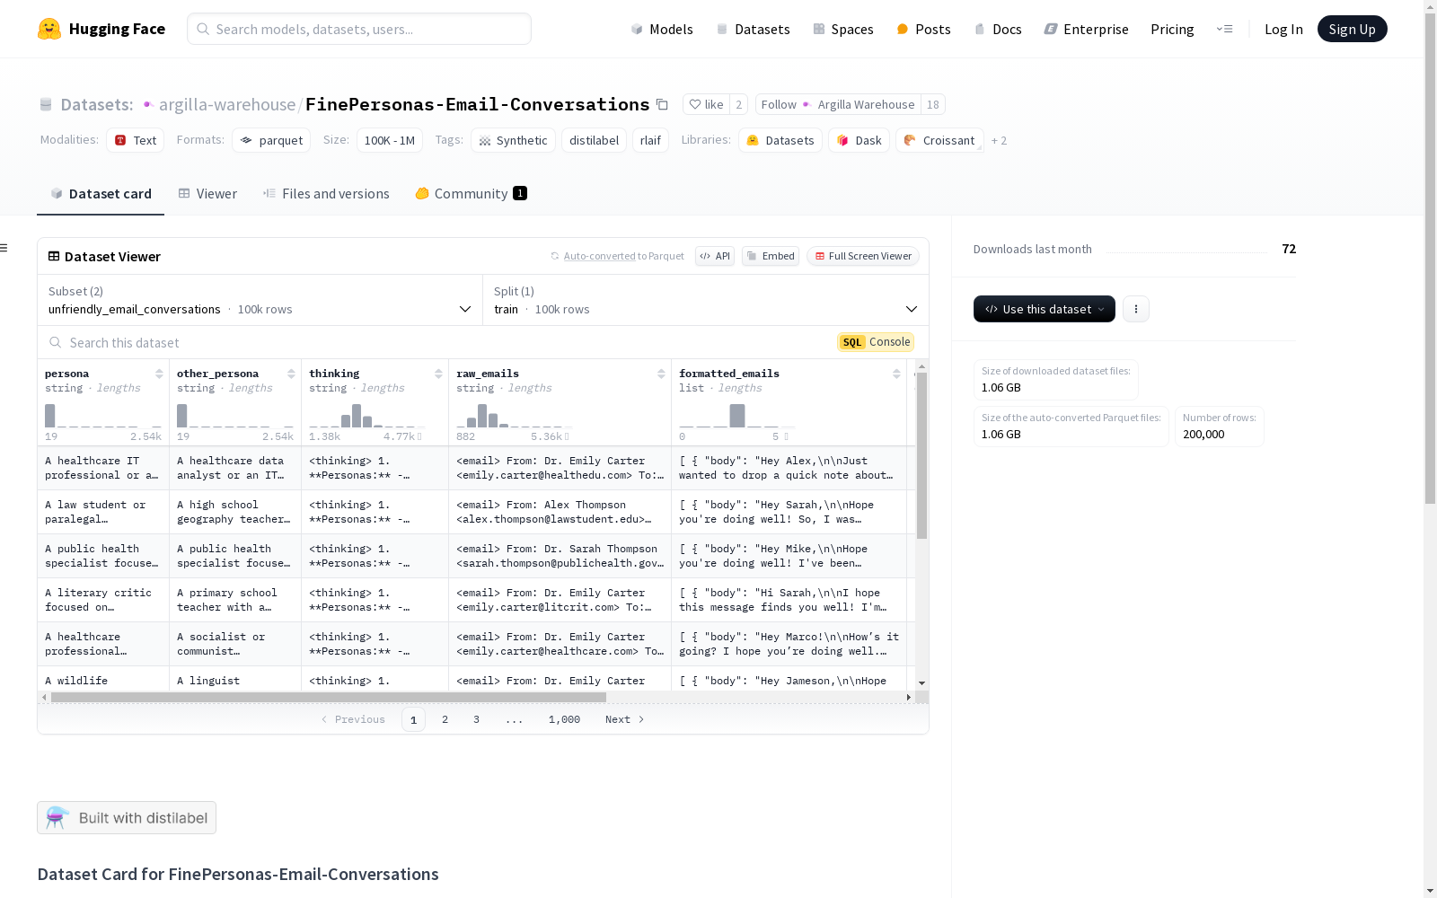Expand the Subset selector dropdown
Image resolution: width=1437 pixels, height=898 pixels.
[260, 300]
